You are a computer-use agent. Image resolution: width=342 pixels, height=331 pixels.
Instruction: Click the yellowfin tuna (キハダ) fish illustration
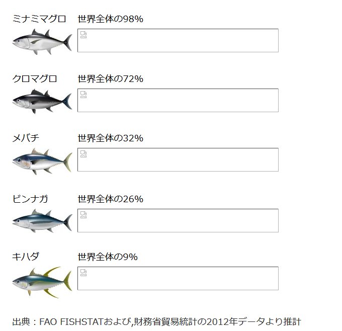pyautogui.click(x=42, y=282)
